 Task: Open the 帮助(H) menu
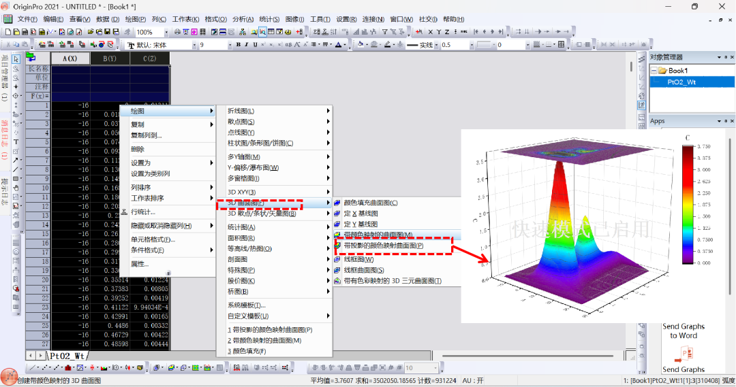(x=453, y=19)
